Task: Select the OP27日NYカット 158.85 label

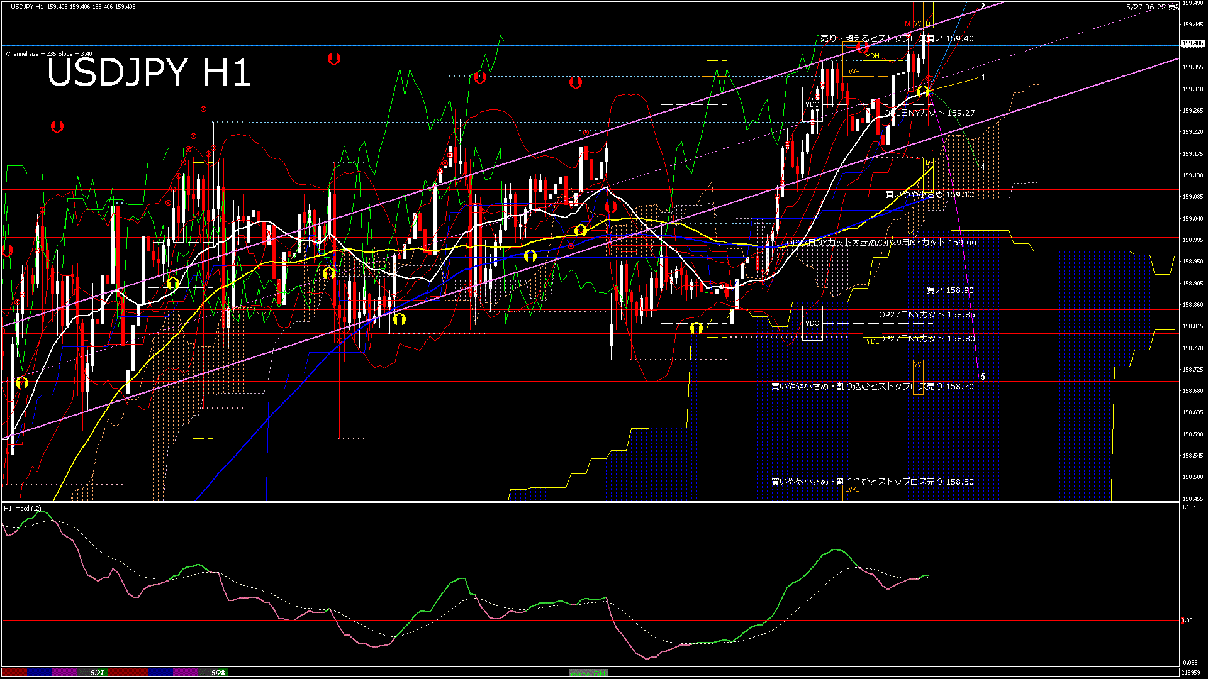Action: [927, 315]
